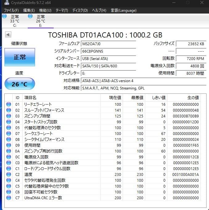Click the status orb for 01 リードエラーレート

9,104
